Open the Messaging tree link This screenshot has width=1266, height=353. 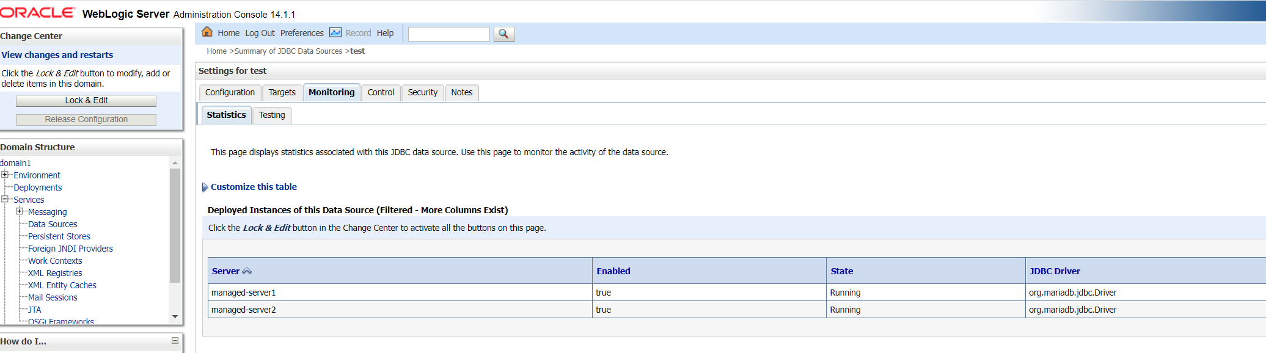click(x=47, y=212)
